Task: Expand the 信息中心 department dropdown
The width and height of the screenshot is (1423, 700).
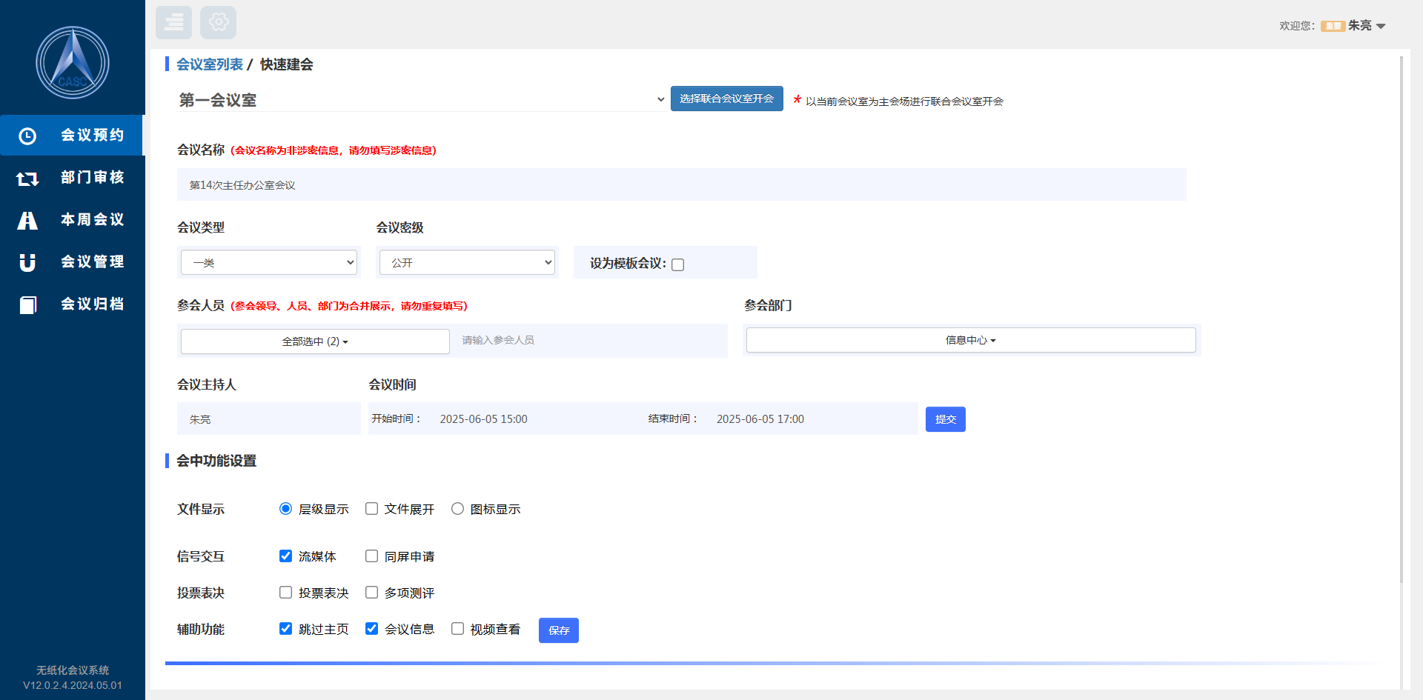Action: (971, 340)
